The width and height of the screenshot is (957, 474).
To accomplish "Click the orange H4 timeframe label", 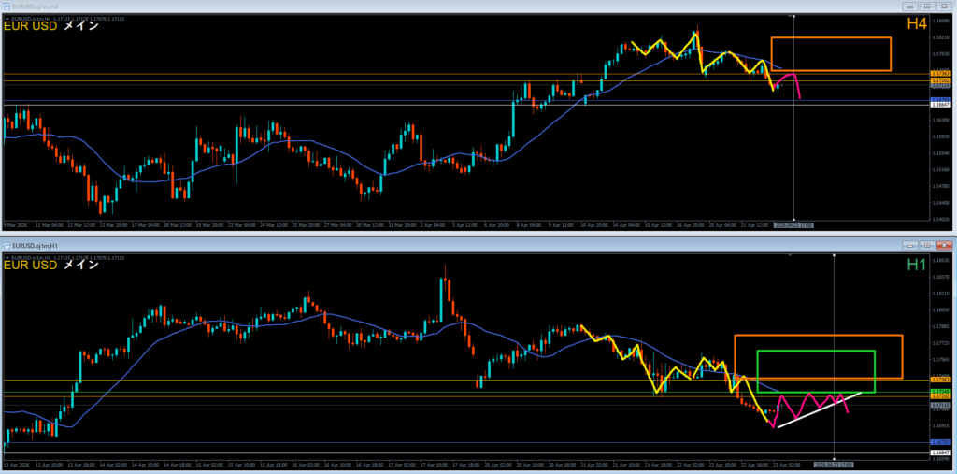I will pyautogui.click(x=916, y=23).
